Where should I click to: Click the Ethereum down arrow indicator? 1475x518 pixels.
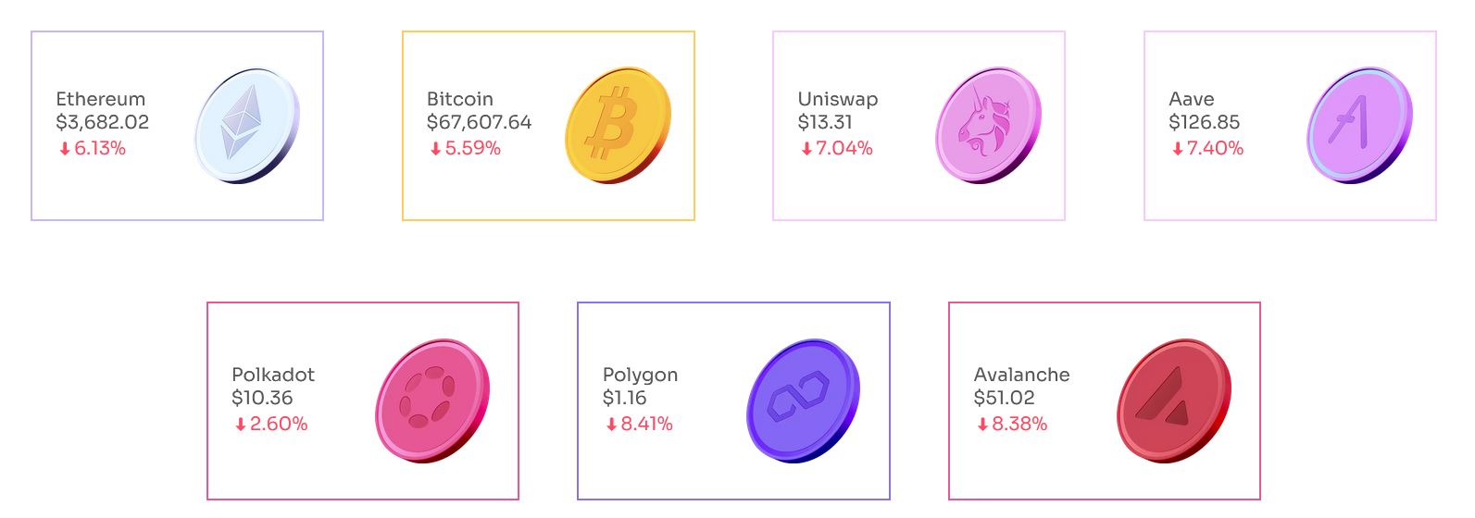[65, 149]
